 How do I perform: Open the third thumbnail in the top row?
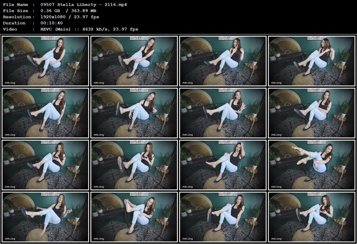(x=223, y=61)
